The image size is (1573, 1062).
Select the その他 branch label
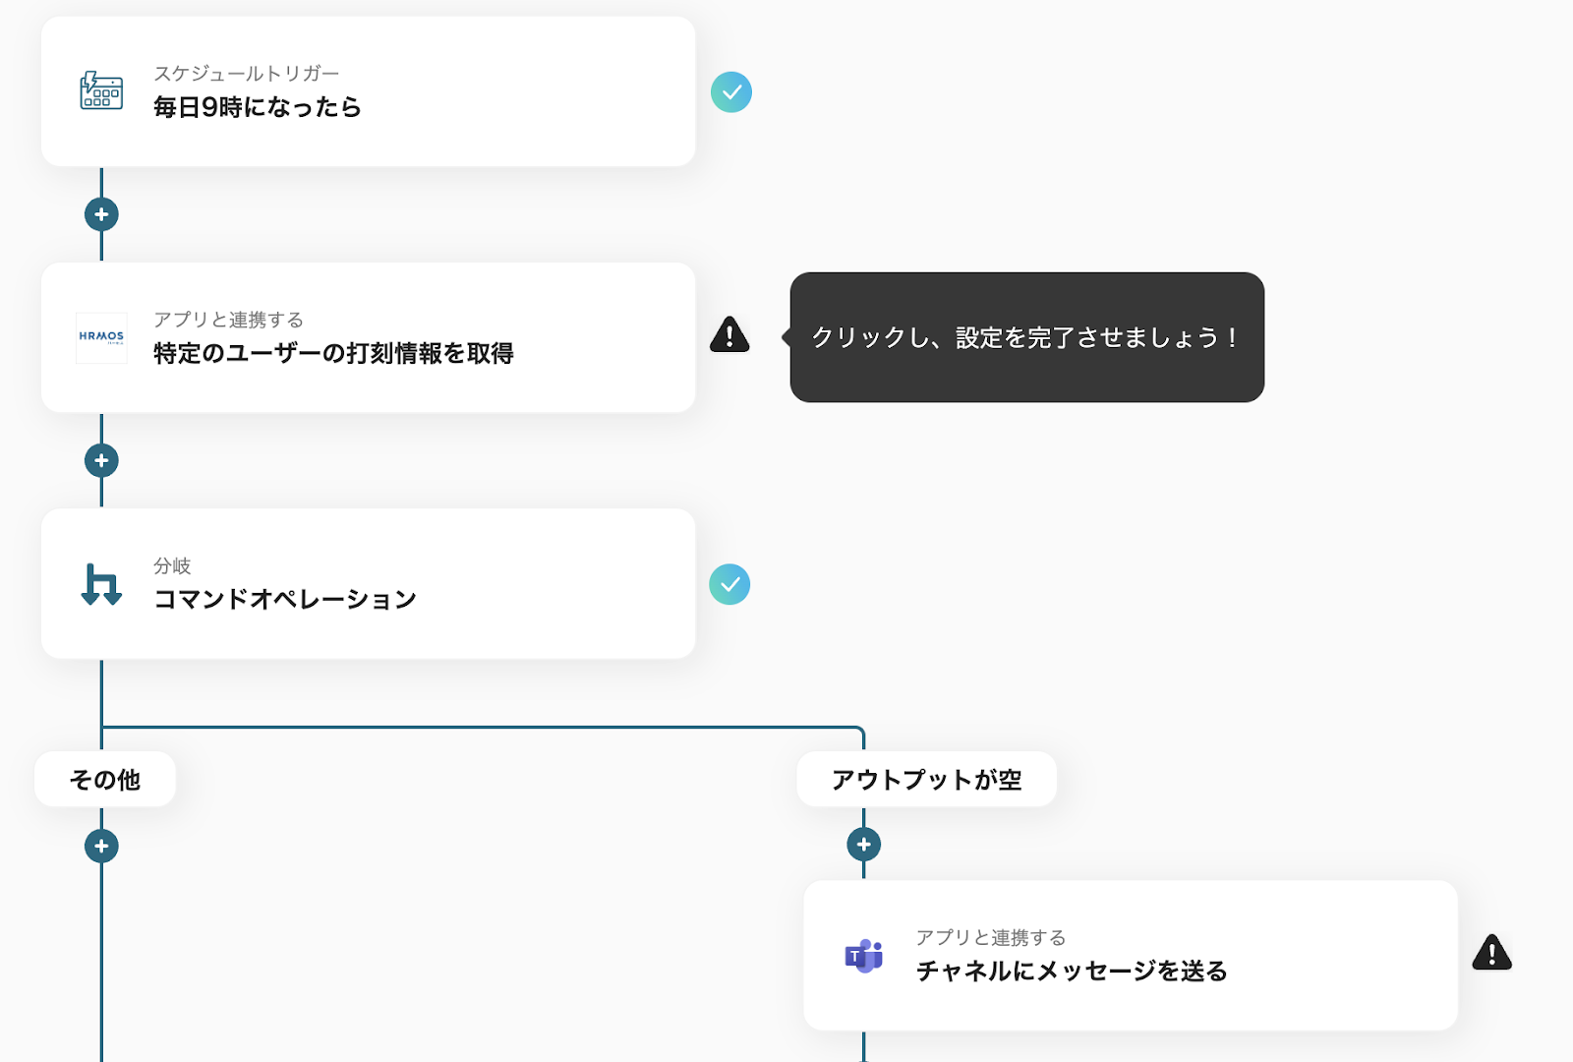(105, 780)
